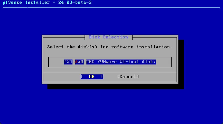Select the da0 disk name
223x124 pixels.
pyautogui.click(x=79, y=62)
